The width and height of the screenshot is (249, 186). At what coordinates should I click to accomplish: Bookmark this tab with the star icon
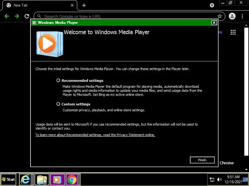click(x=220, y=16)
